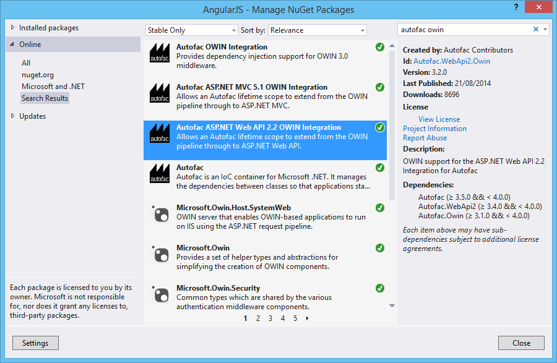Screen dimensions: 557x363
Task: Click the Report Abuse link
Action: 425,138
